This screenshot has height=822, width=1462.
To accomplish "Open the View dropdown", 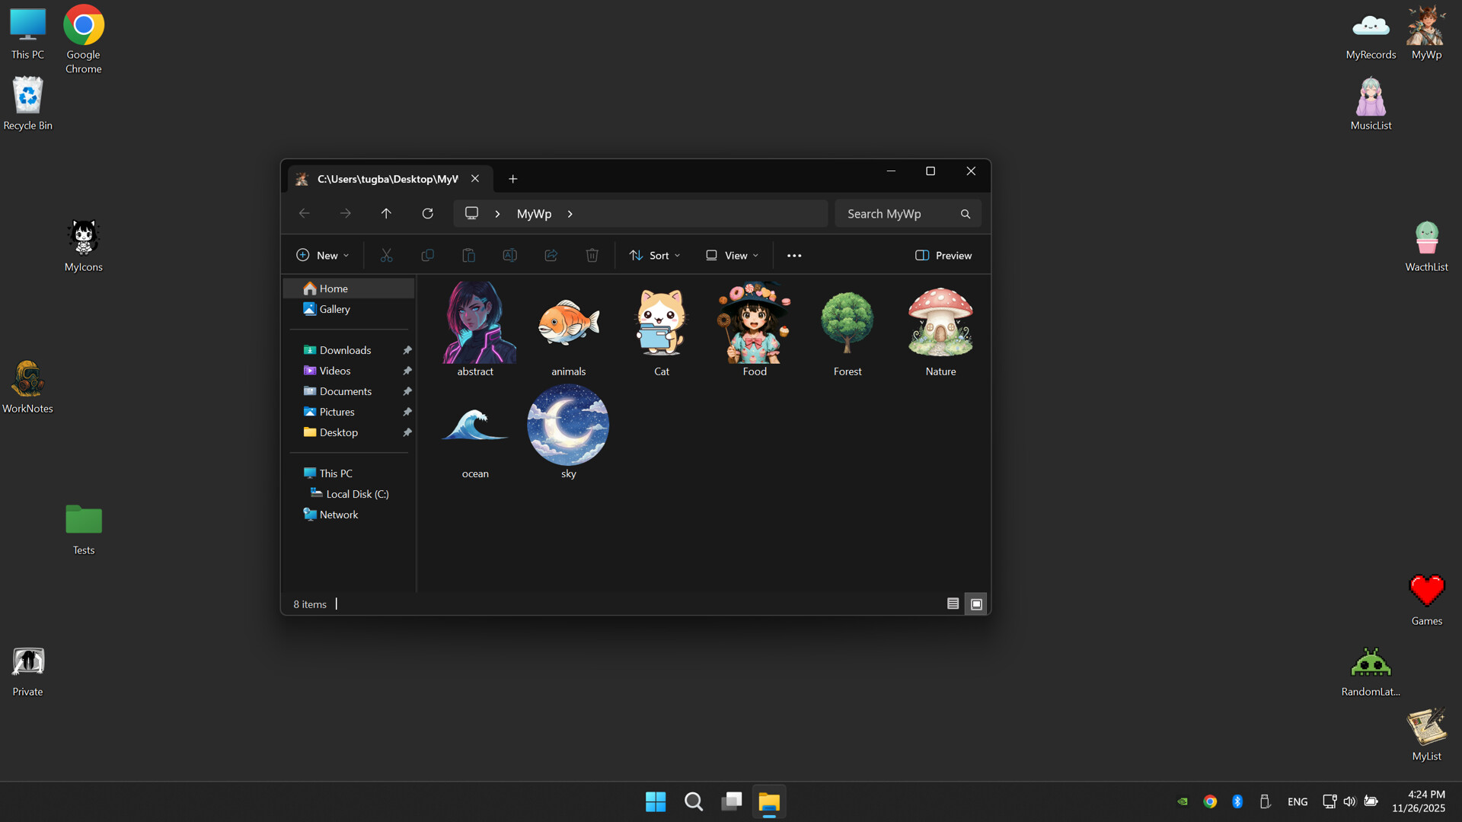I will (x=730, y=255).
